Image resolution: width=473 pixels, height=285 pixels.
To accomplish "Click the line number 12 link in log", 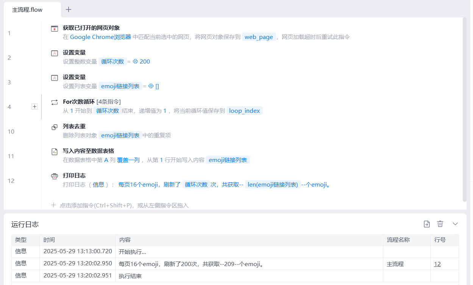I will pos(437,264).
